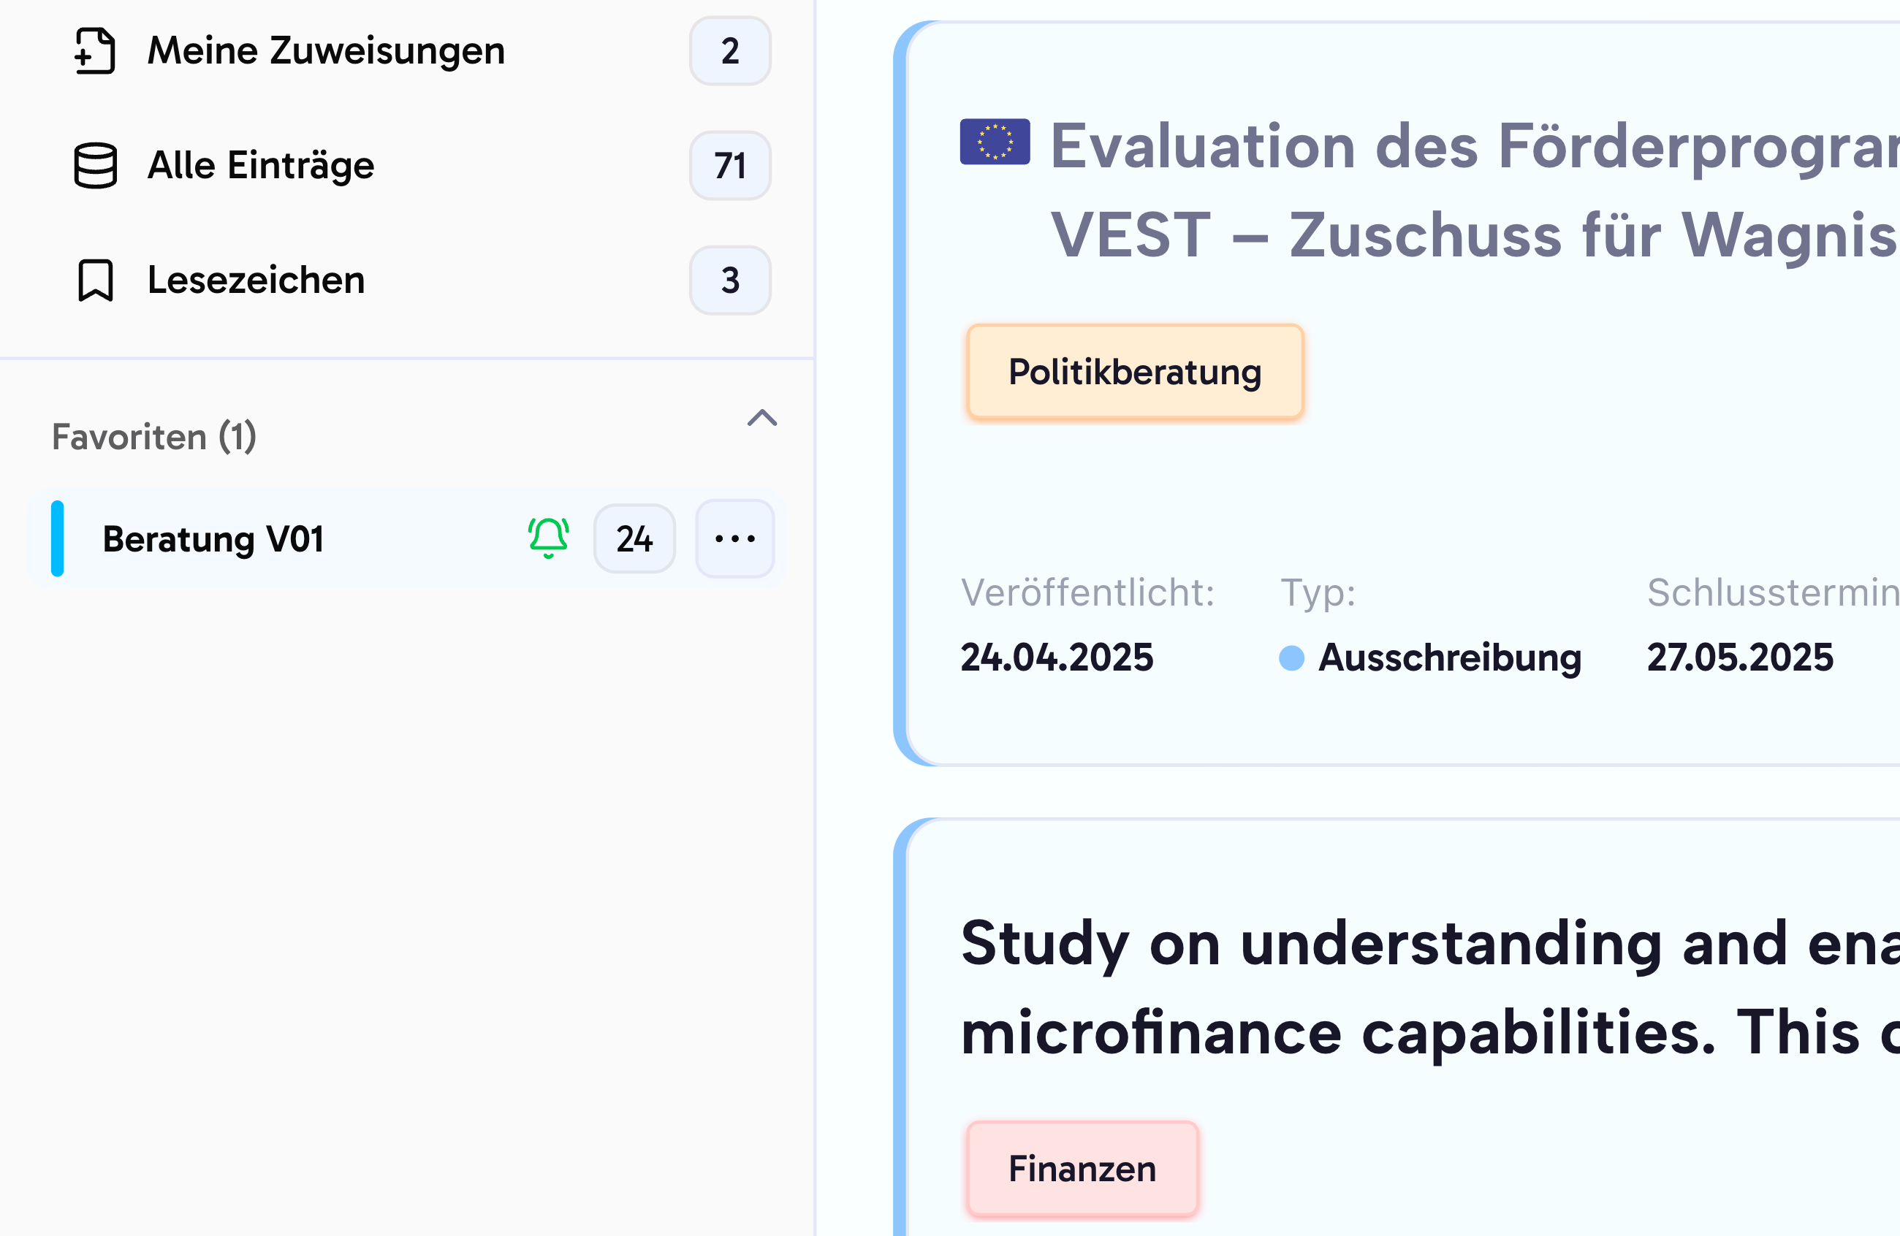Click the 71 badge next to Alle Einträge
1900x1236 pixels.
click(x=729, y=165)
